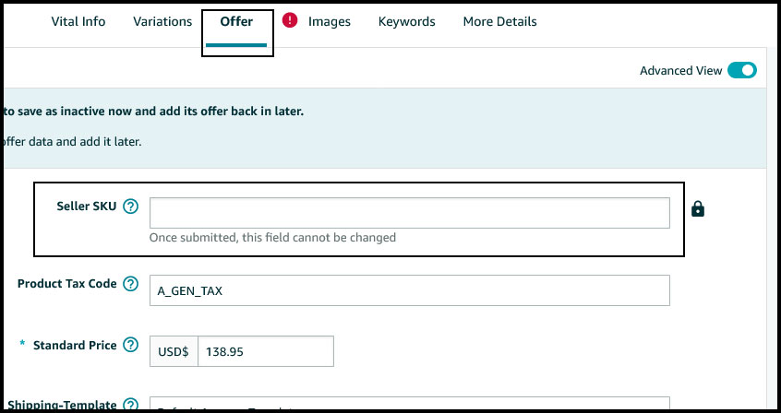
Task: Select the Offer tab
Action: point(236,21)
